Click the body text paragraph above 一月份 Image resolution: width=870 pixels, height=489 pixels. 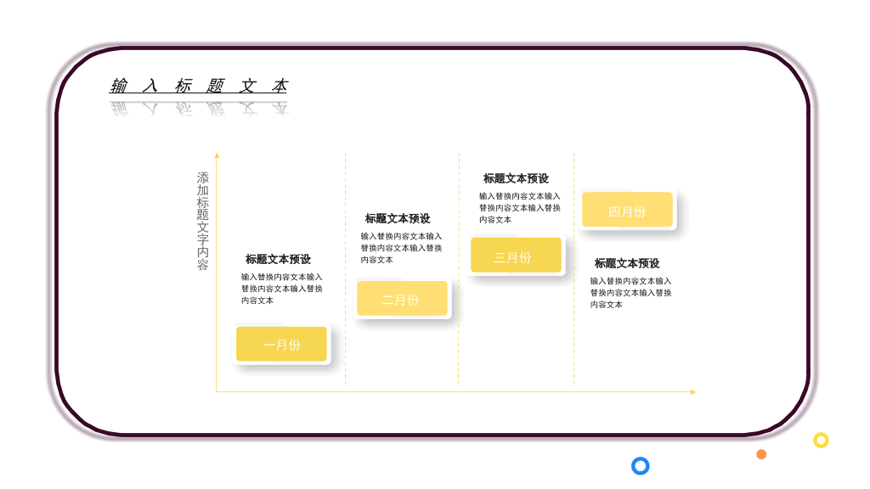[281, 289]
